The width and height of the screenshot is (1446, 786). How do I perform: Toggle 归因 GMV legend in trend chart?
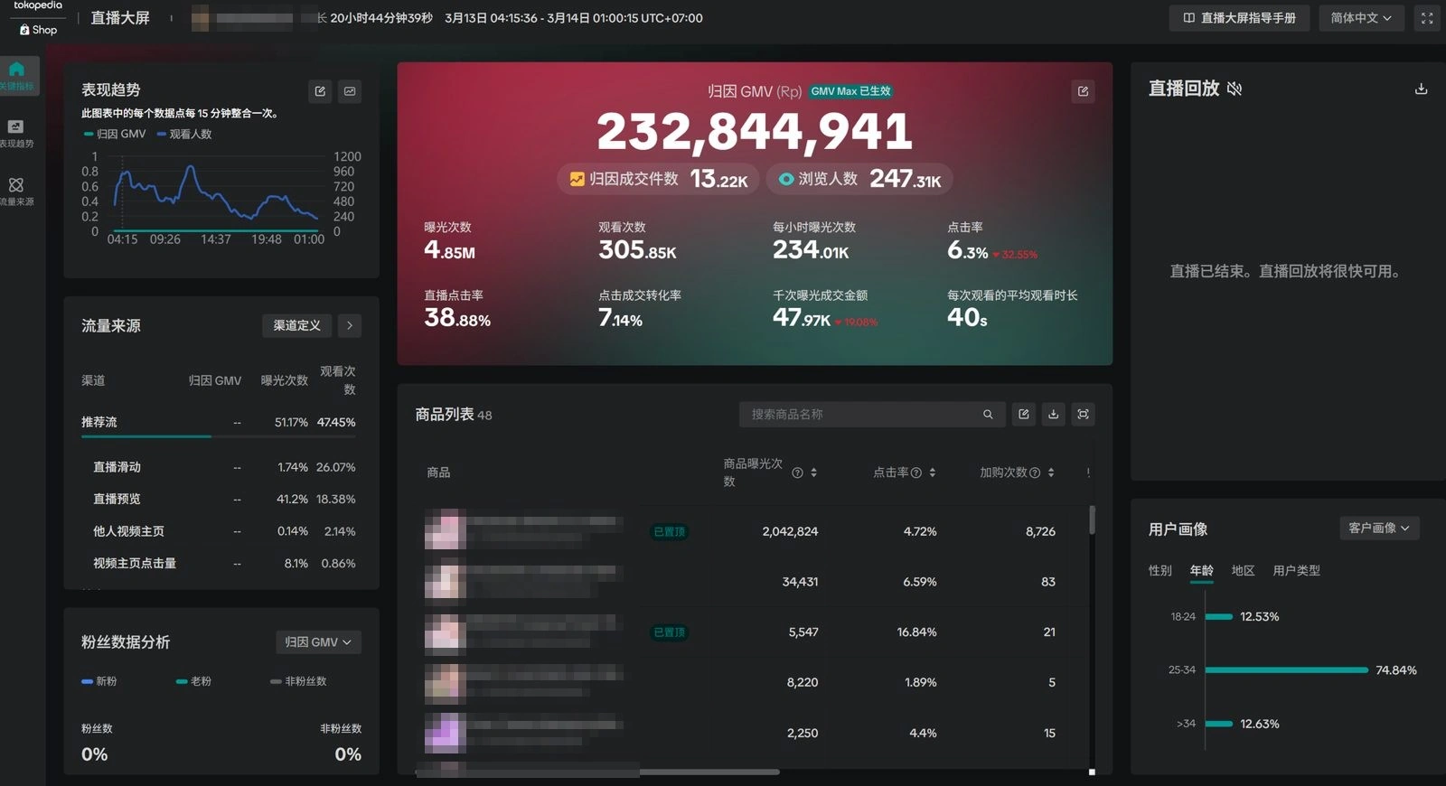pos(115,134)
